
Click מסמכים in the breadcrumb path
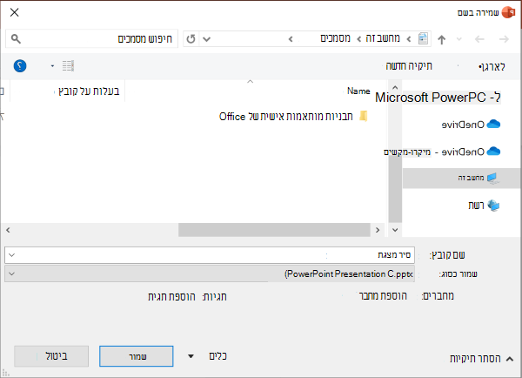(x=335, y=38)
